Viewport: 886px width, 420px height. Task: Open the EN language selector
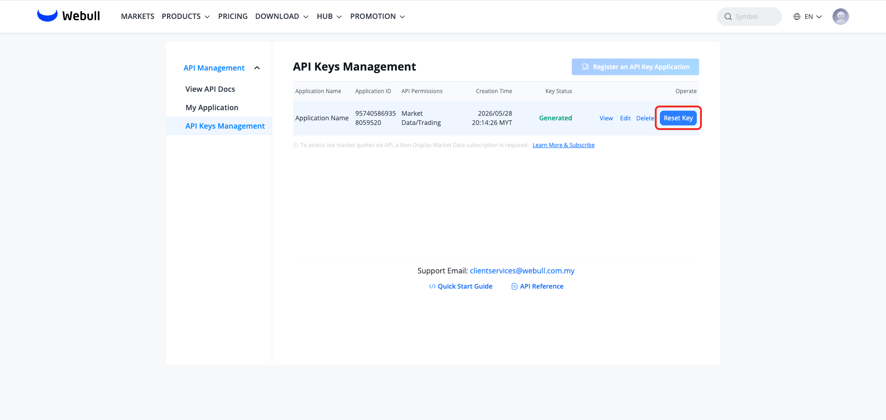[813, 17]
